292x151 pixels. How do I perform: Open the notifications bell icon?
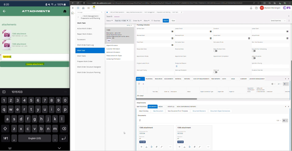click(x=251, y=8)
